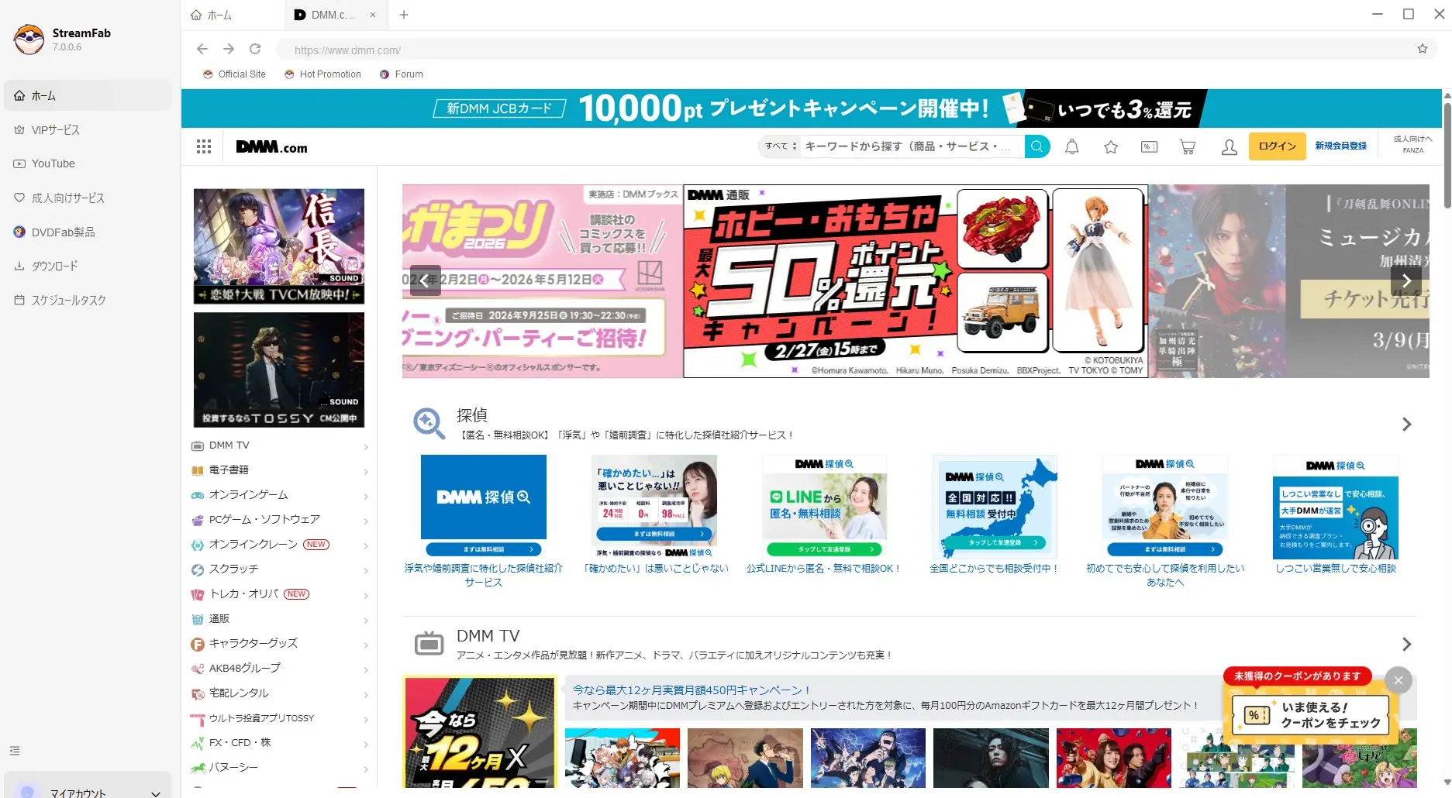Click 今なら最大12ヶ月実質月額450円キャンペーン link
Screen dimensions: 1452x798
click(692, 690)
